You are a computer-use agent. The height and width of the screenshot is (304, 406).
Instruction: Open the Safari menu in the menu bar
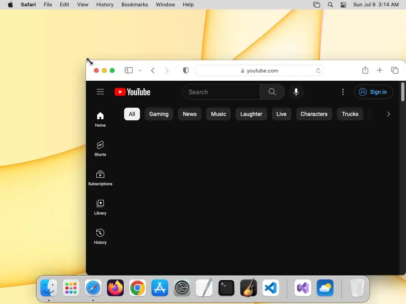28,4
